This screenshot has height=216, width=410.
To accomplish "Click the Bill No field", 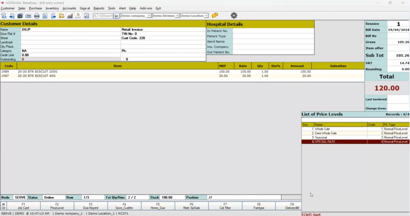I will point(398,36).
